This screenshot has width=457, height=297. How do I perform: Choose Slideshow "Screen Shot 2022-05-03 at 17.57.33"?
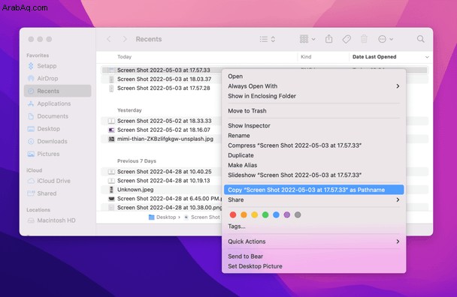coord(314,175)
